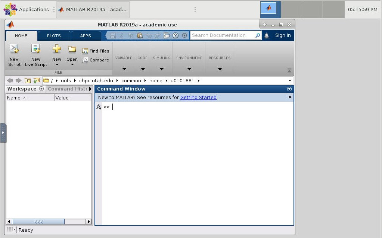The image size is (382, 238).
Task: Open quick access toolbar options arrow
Action: pyautogui.click(x=184, y=35)
